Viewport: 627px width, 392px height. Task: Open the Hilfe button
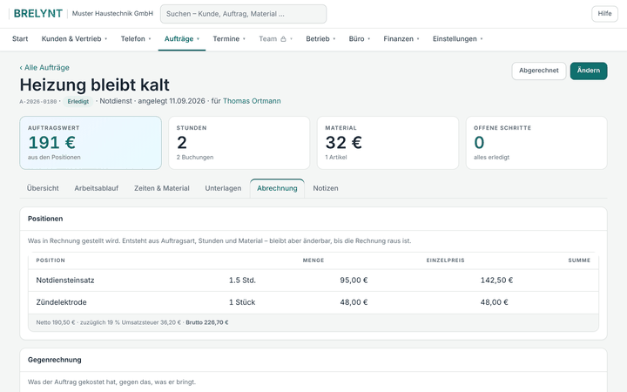click(x=604, y=14)
